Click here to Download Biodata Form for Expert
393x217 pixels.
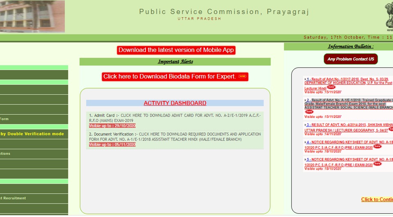pyautogui.click(x=175, y=77)
